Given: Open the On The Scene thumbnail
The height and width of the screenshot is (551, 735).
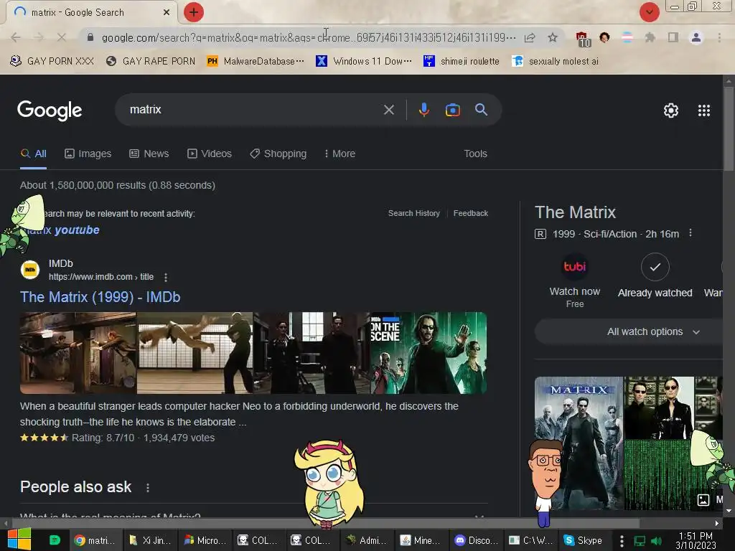Looking at the screenshot, I should (429, 353).
